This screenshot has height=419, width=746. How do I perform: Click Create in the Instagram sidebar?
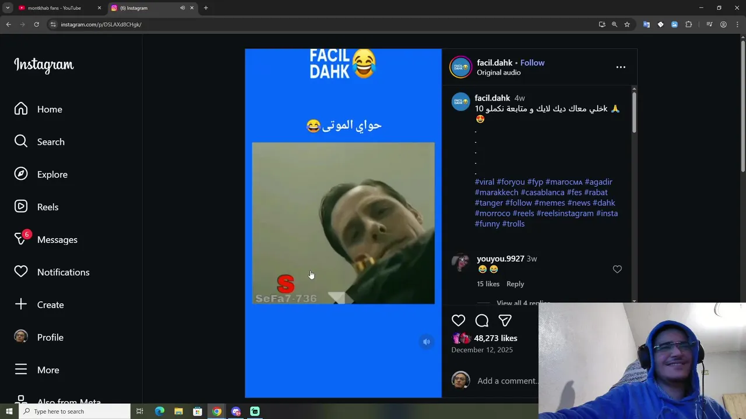tap(38, 305)
